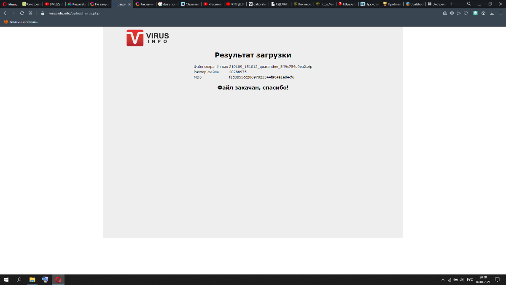
Task: Switch to the СДЕЛАТЬ tab
Action: [281, 4]
